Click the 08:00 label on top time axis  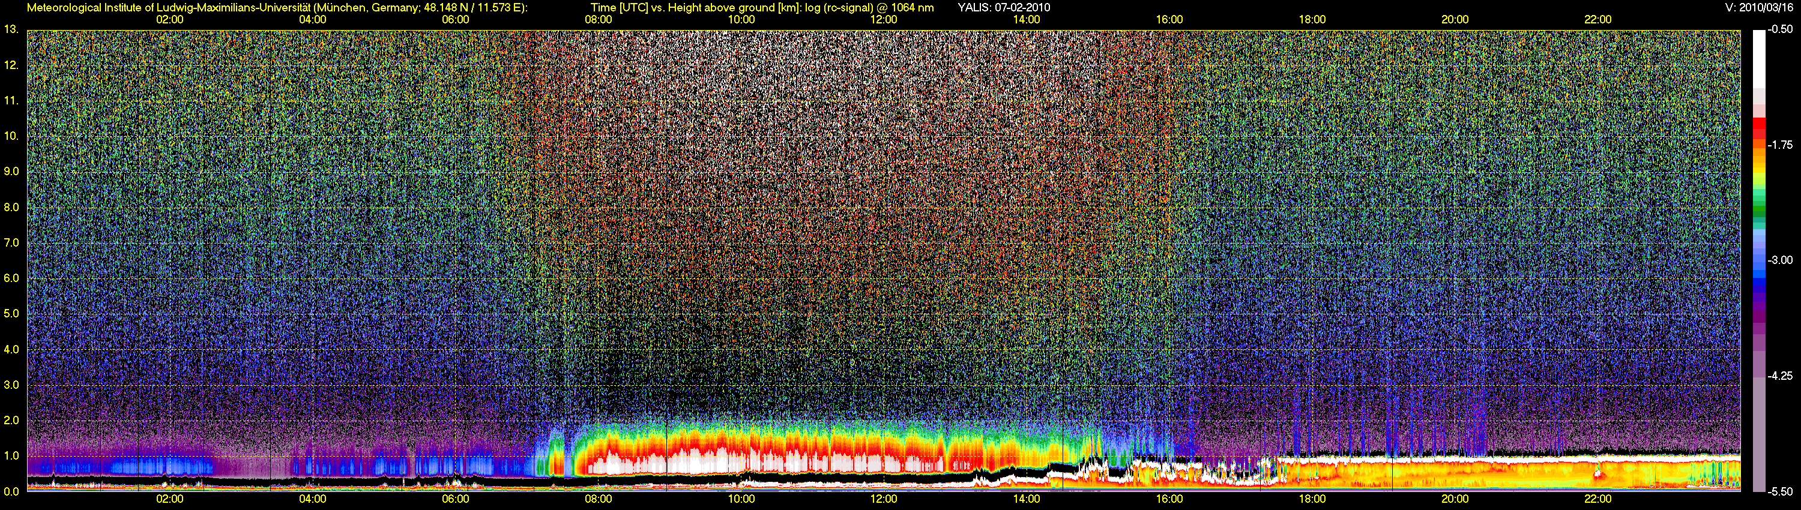tap(599, 20)
